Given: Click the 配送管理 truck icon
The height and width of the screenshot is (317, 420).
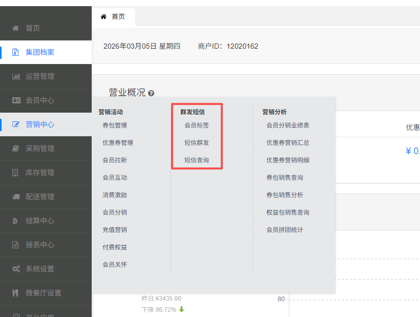Looking at the screenshot, I should coord(15,197).
